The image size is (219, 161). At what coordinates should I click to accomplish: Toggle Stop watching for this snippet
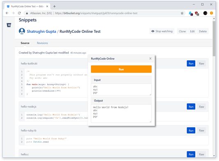[x=162, y=31]
